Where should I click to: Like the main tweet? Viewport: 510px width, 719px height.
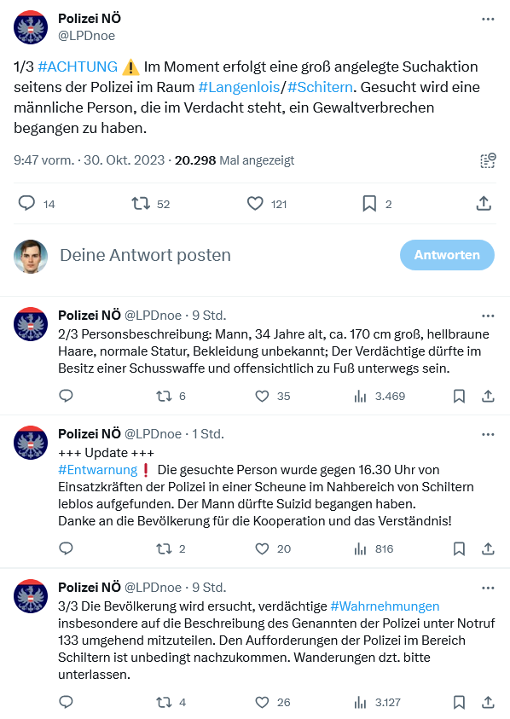point(254,204)
